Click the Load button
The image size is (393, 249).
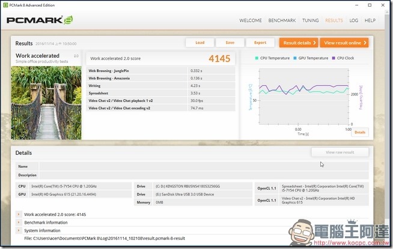[200, 43]
